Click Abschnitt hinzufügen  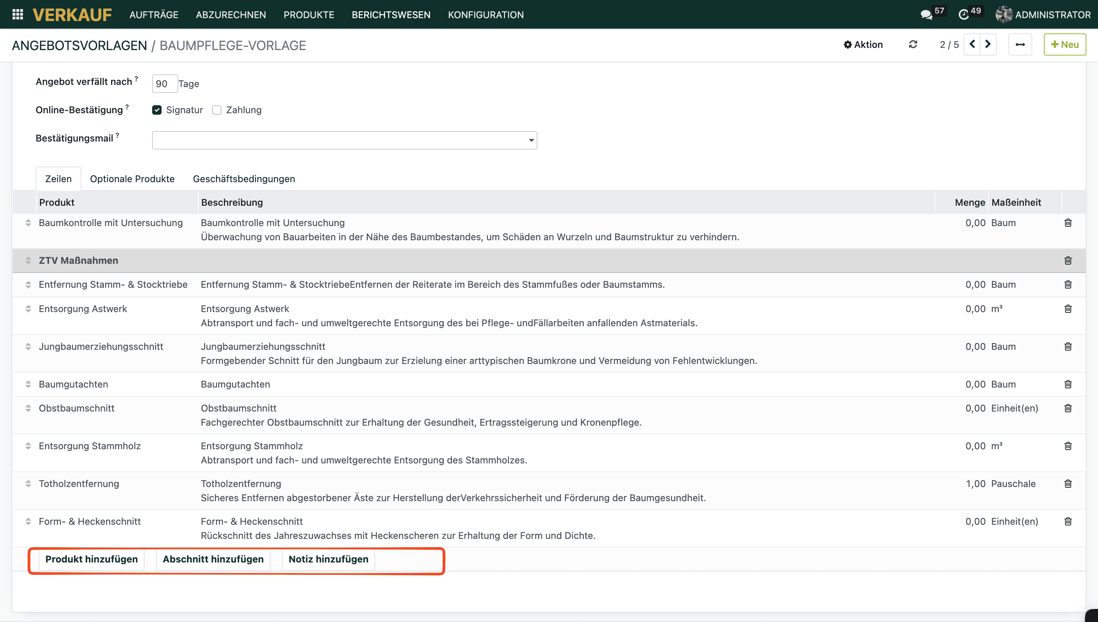(213, 559)
